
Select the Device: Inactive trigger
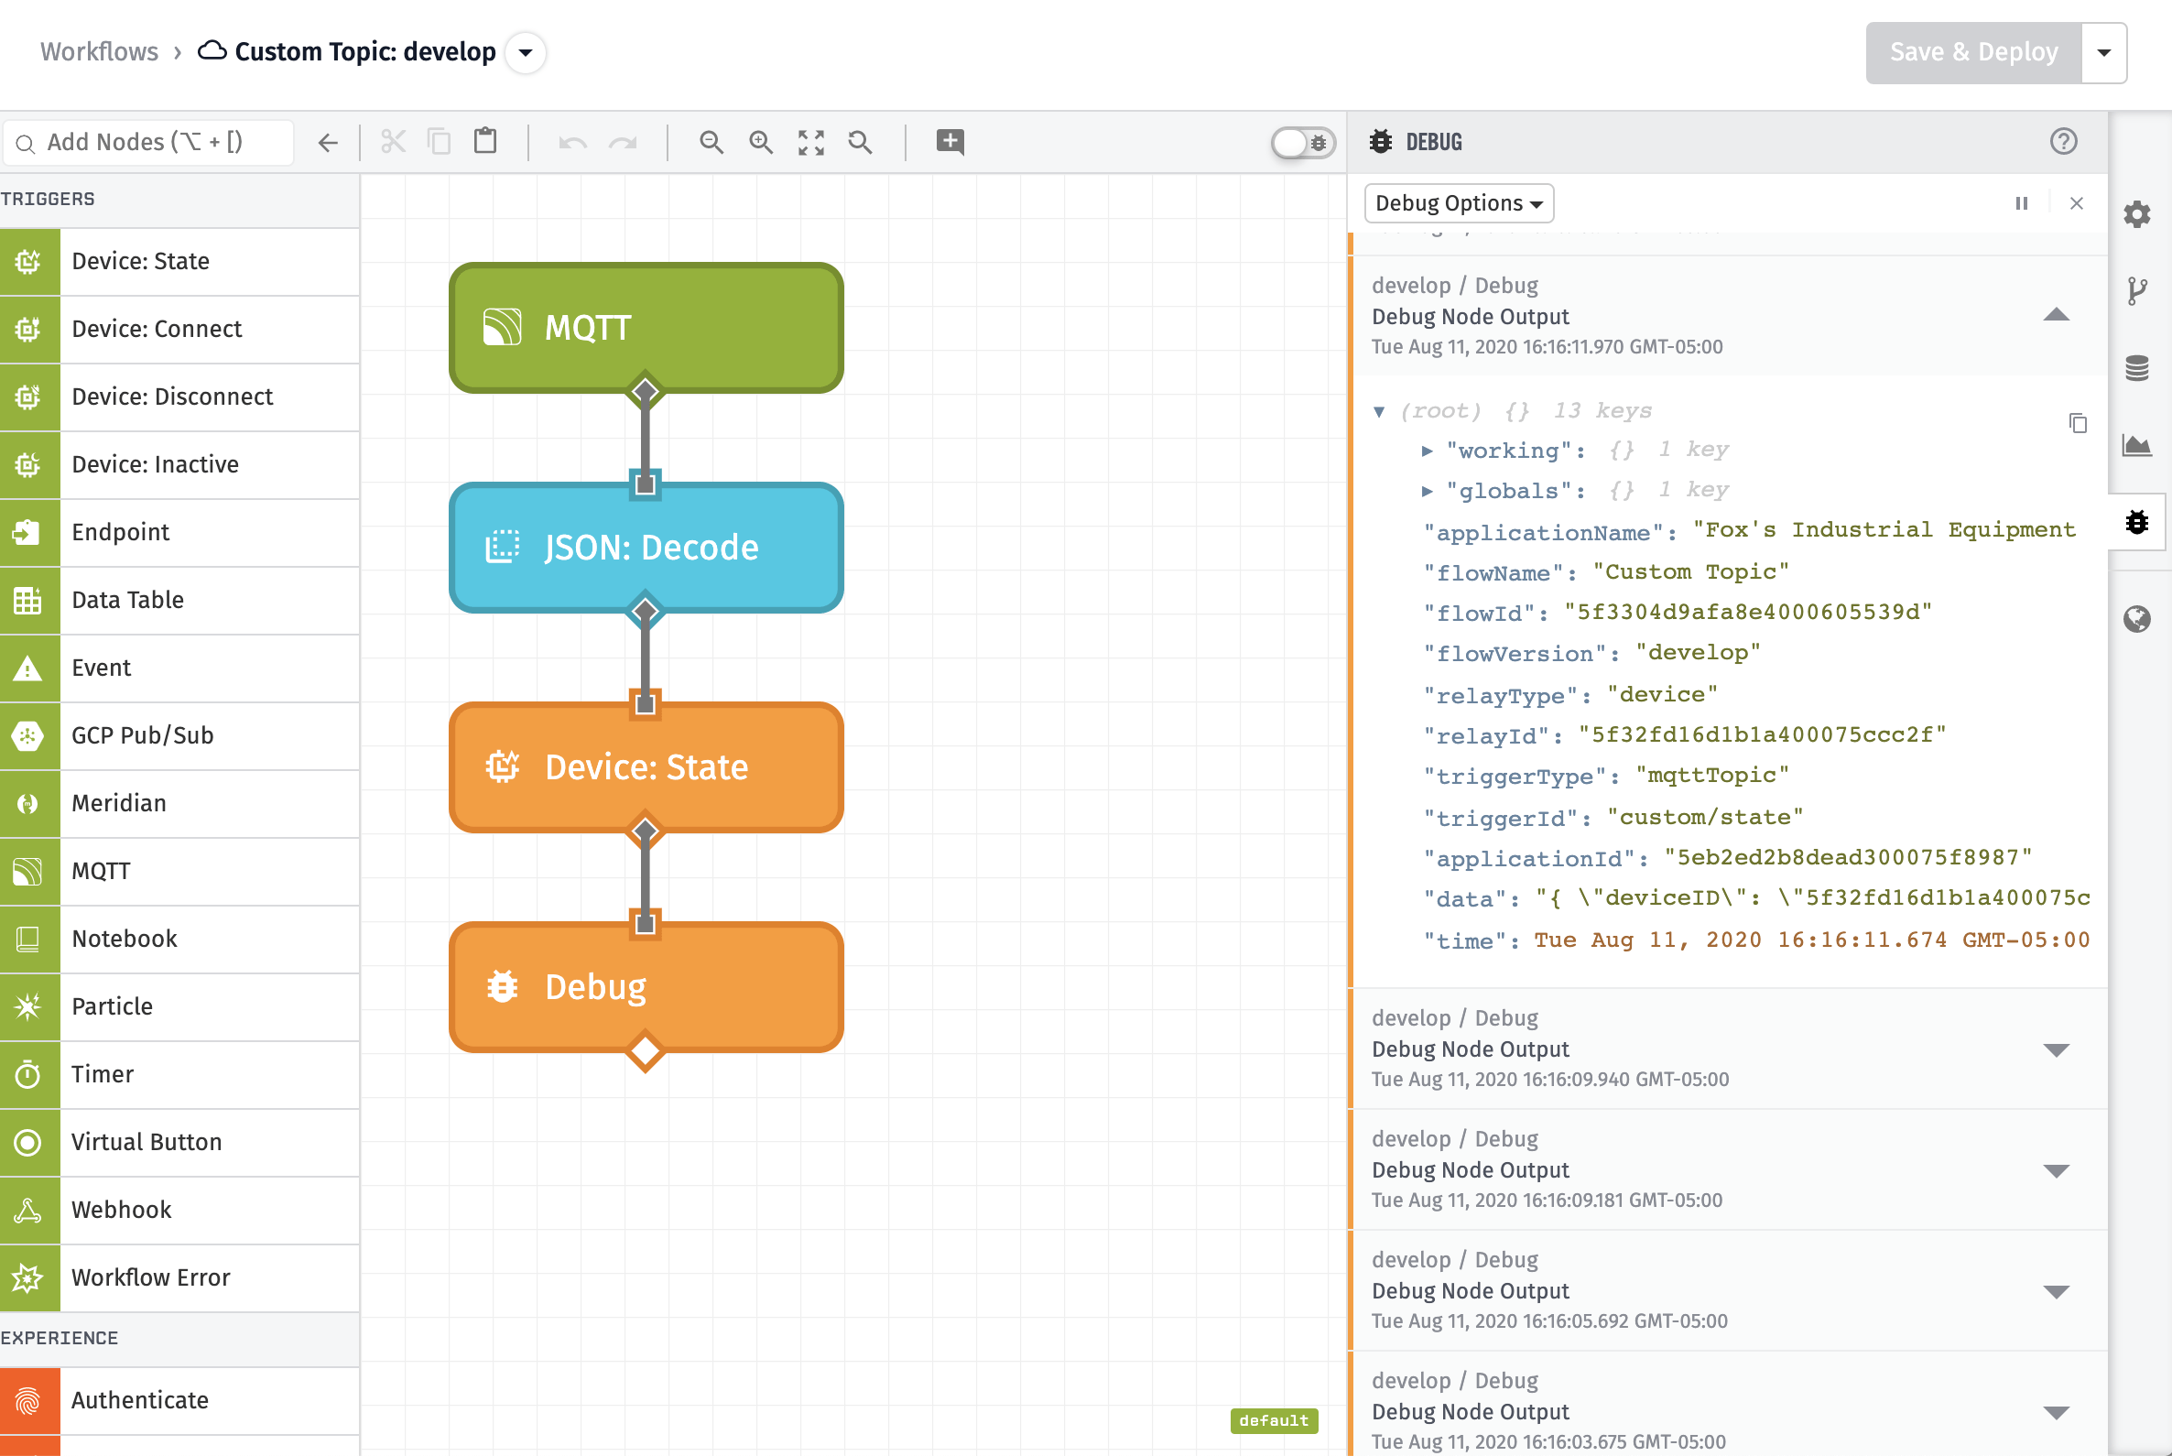tap(179, 465)
